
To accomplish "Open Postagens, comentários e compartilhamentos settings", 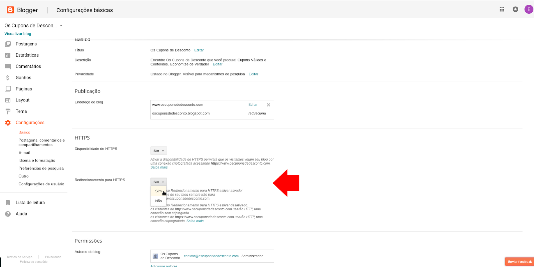I will (x=42, y=143).
